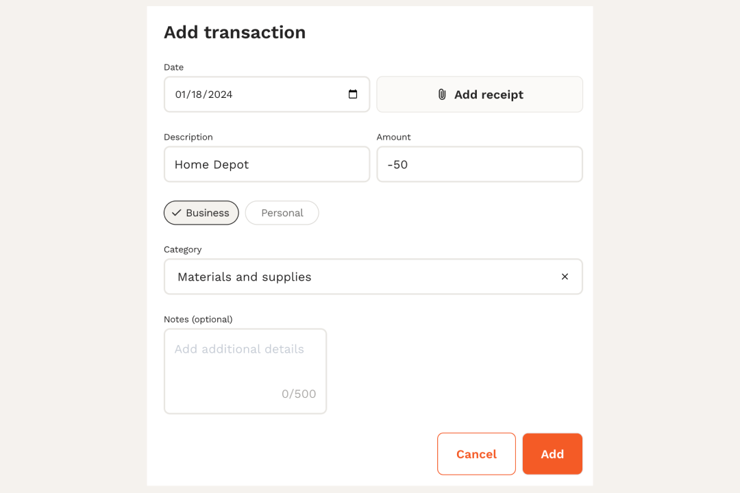The image size is (740, 493).
Task: Select the Personal transaction type
Action: (x=282, y=213)
